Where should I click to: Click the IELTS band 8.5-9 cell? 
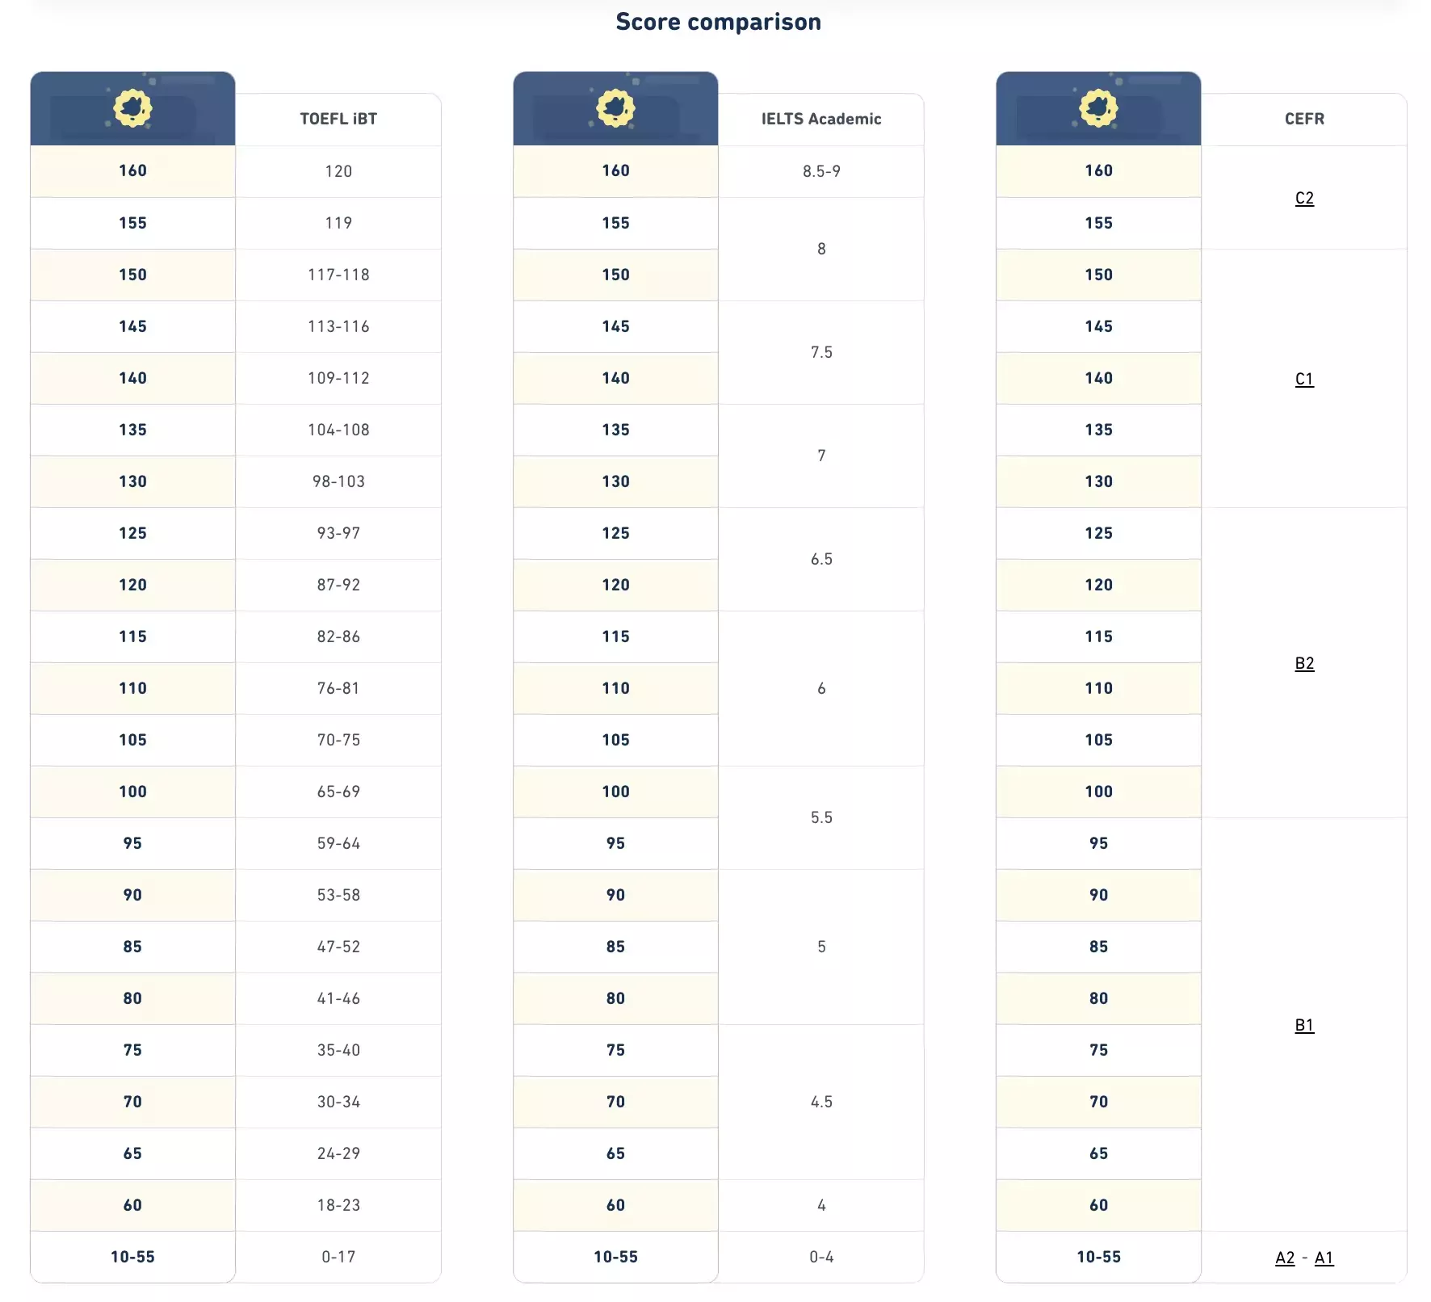(821, 171)
